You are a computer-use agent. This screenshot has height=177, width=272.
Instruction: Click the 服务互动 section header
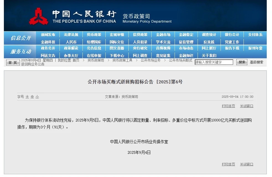[x=21, y=51]
